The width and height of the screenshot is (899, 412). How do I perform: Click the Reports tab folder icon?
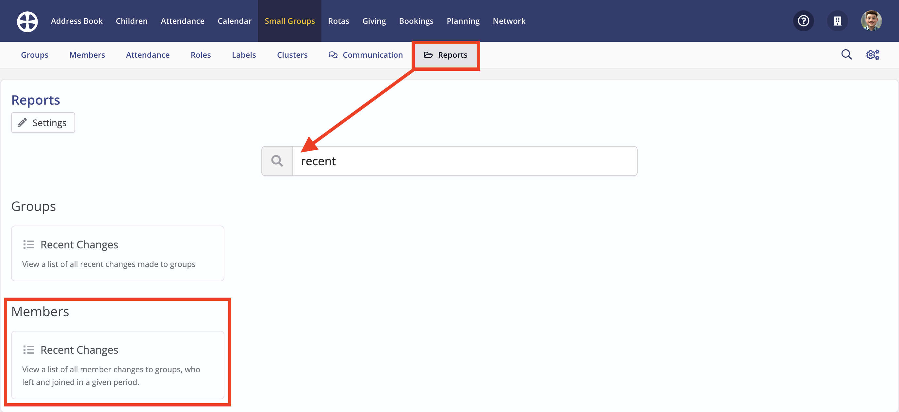point(428,55)
